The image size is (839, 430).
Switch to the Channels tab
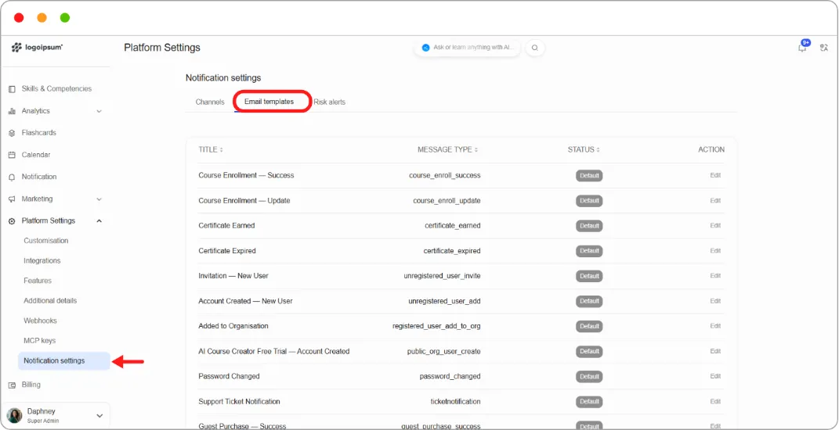coord(210,102)
